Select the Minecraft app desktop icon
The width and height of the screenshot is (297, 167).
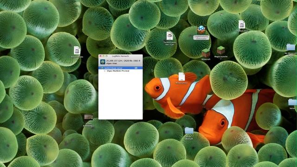(x=206, y=53)
